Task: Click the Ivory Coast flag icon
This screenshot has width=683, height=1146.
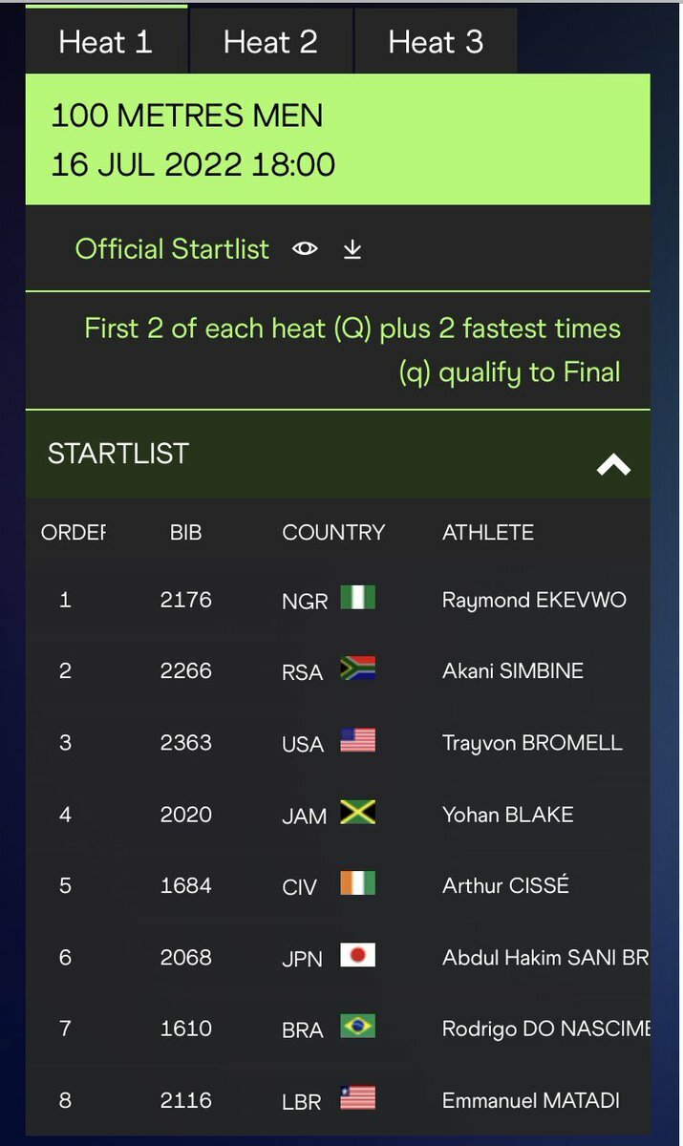Action: tap(357, 883)
